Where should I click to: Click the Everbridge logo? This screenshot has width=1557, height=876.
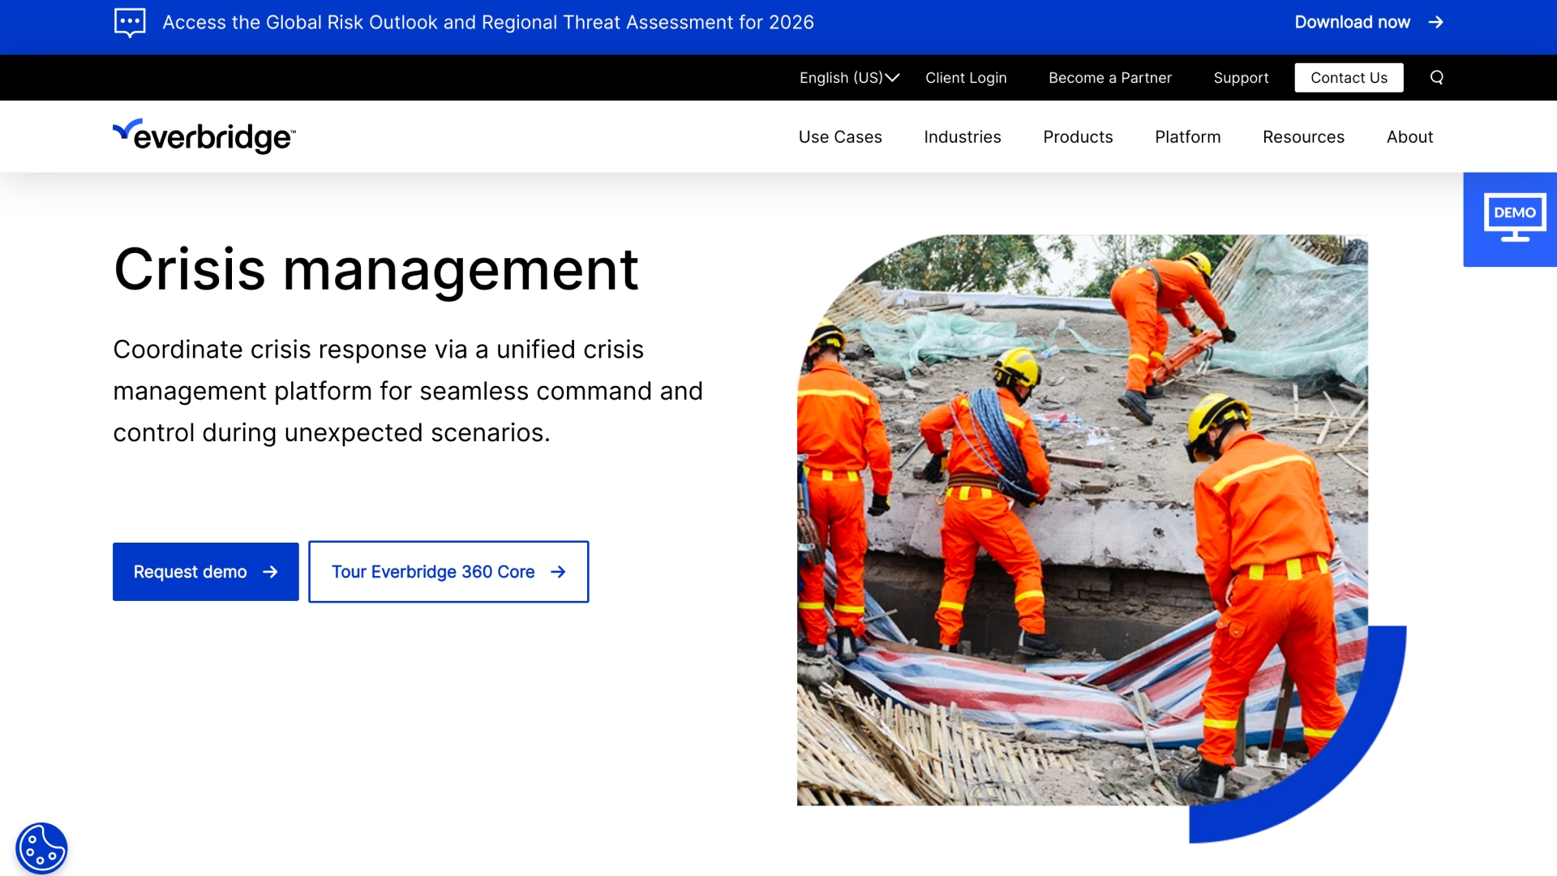[203, 135]
